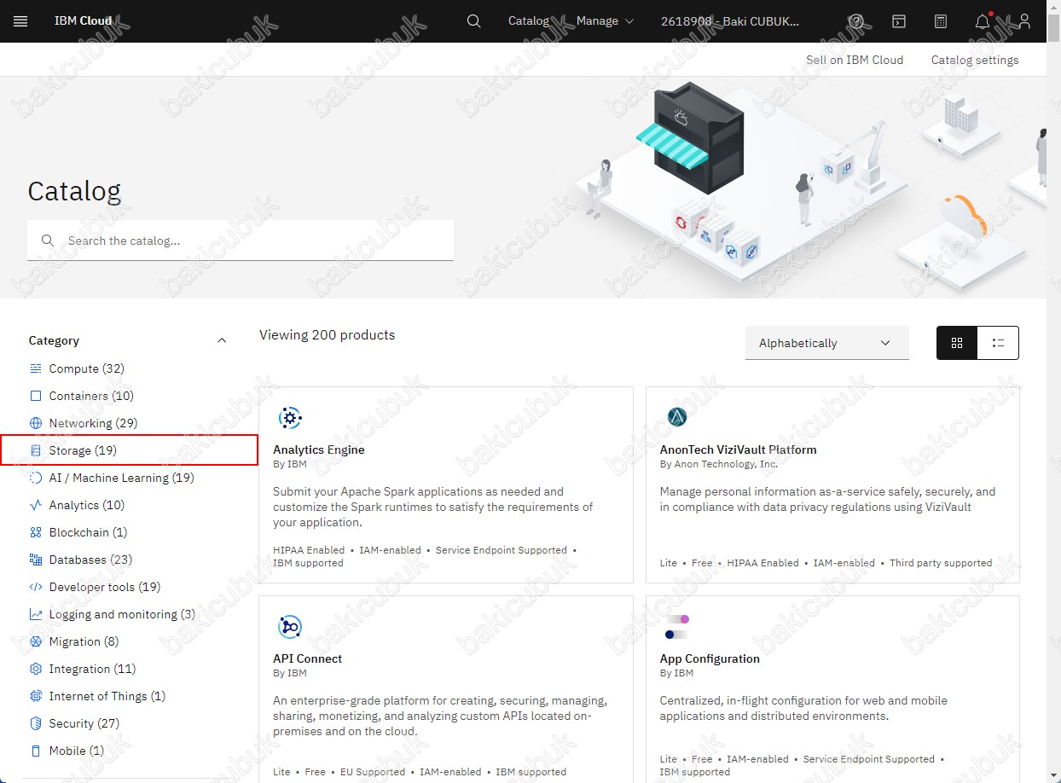Click the Developer tools code icon

point(36,587)
